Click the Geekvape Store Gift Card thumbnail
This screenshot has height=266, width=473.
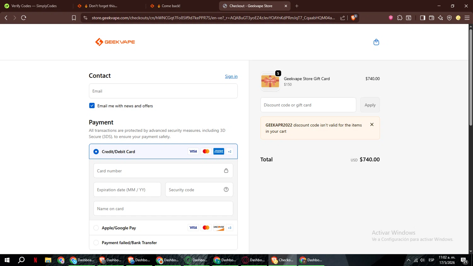click(270, 81)
